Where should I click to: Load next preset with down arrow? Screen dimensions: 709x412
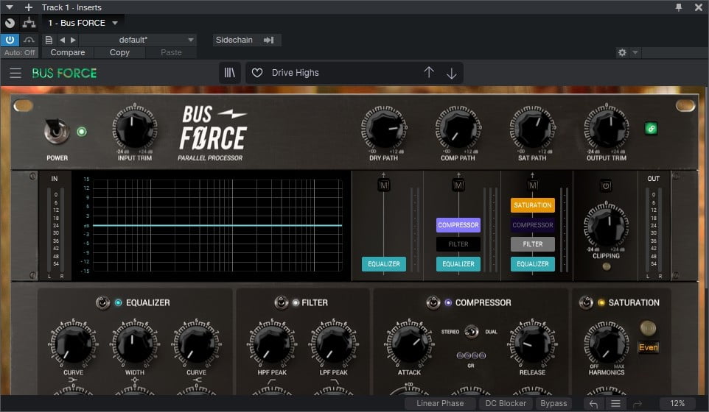click(x=452, y=73)
